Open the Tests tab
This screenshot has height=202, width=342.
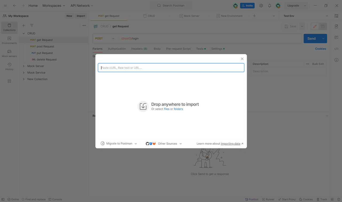click(x=201, y=49)
